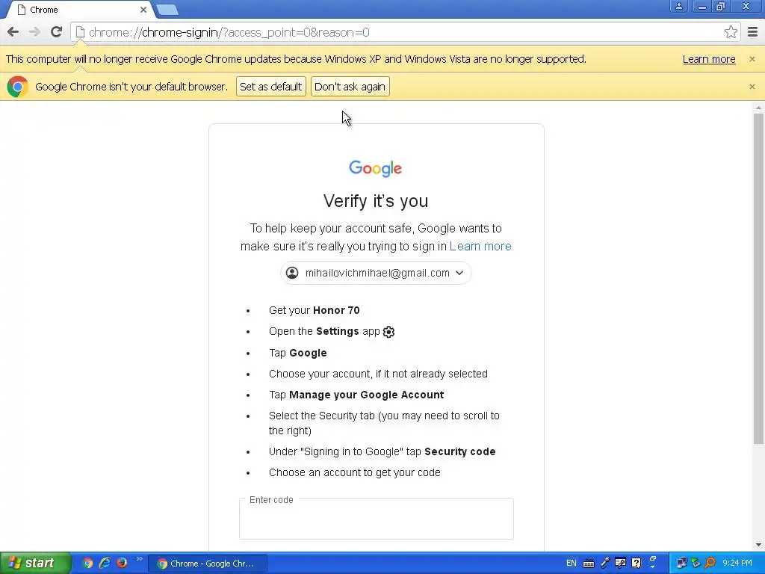Open the language bar help icon
Viewport: 765px width, 574px height.
[x=637, y=564]
